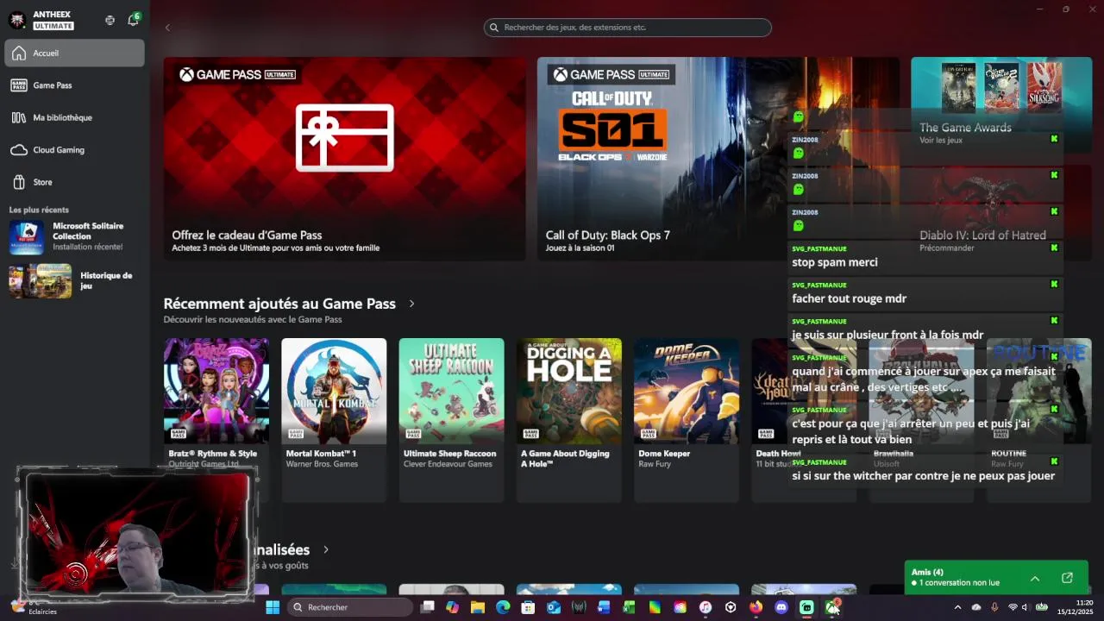The width and height of the screenshot is (1104, 621).
Task: Click the Store bag icon in sidebar
Action: [19, 182]
